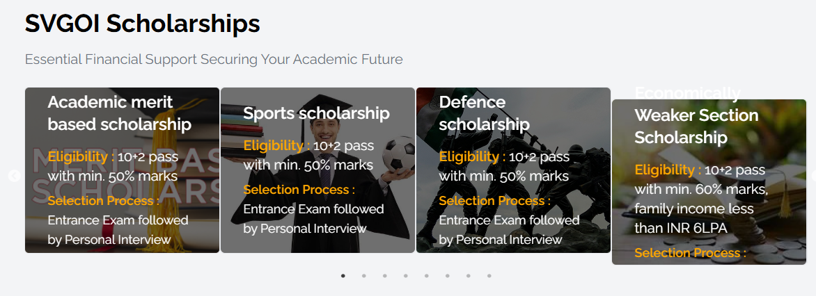Viewport: 816px width, 296px height.
Task: Click the next slide arrow at carousel edge
Action: [x=813, y=176]
